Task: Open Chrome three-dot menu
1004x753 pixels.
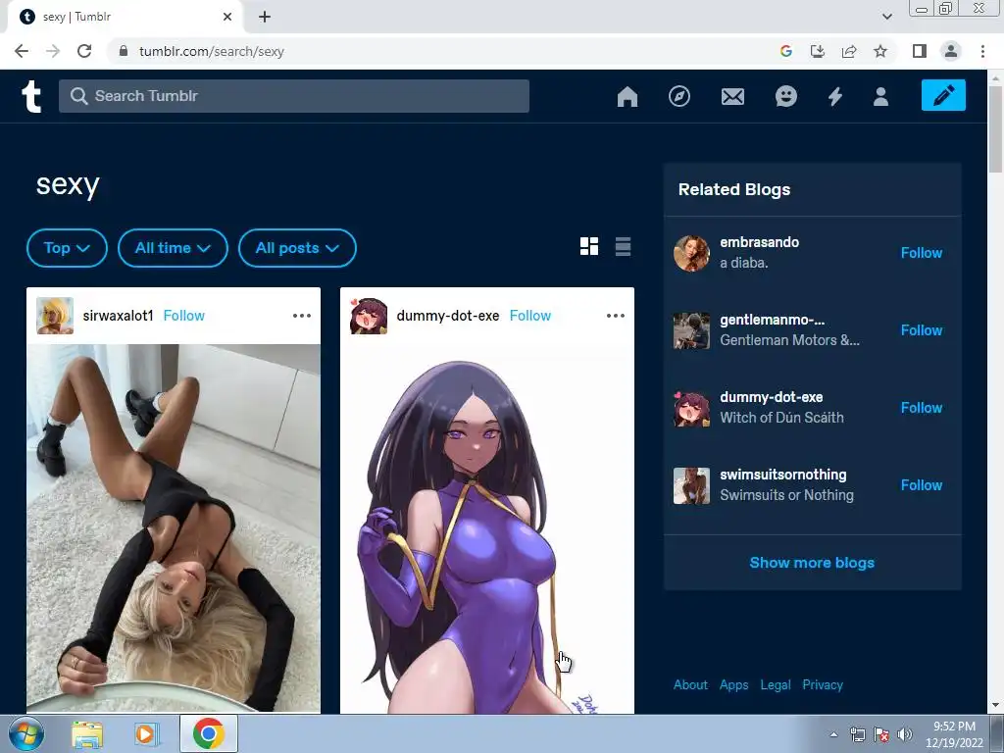Action: (982, 51)
